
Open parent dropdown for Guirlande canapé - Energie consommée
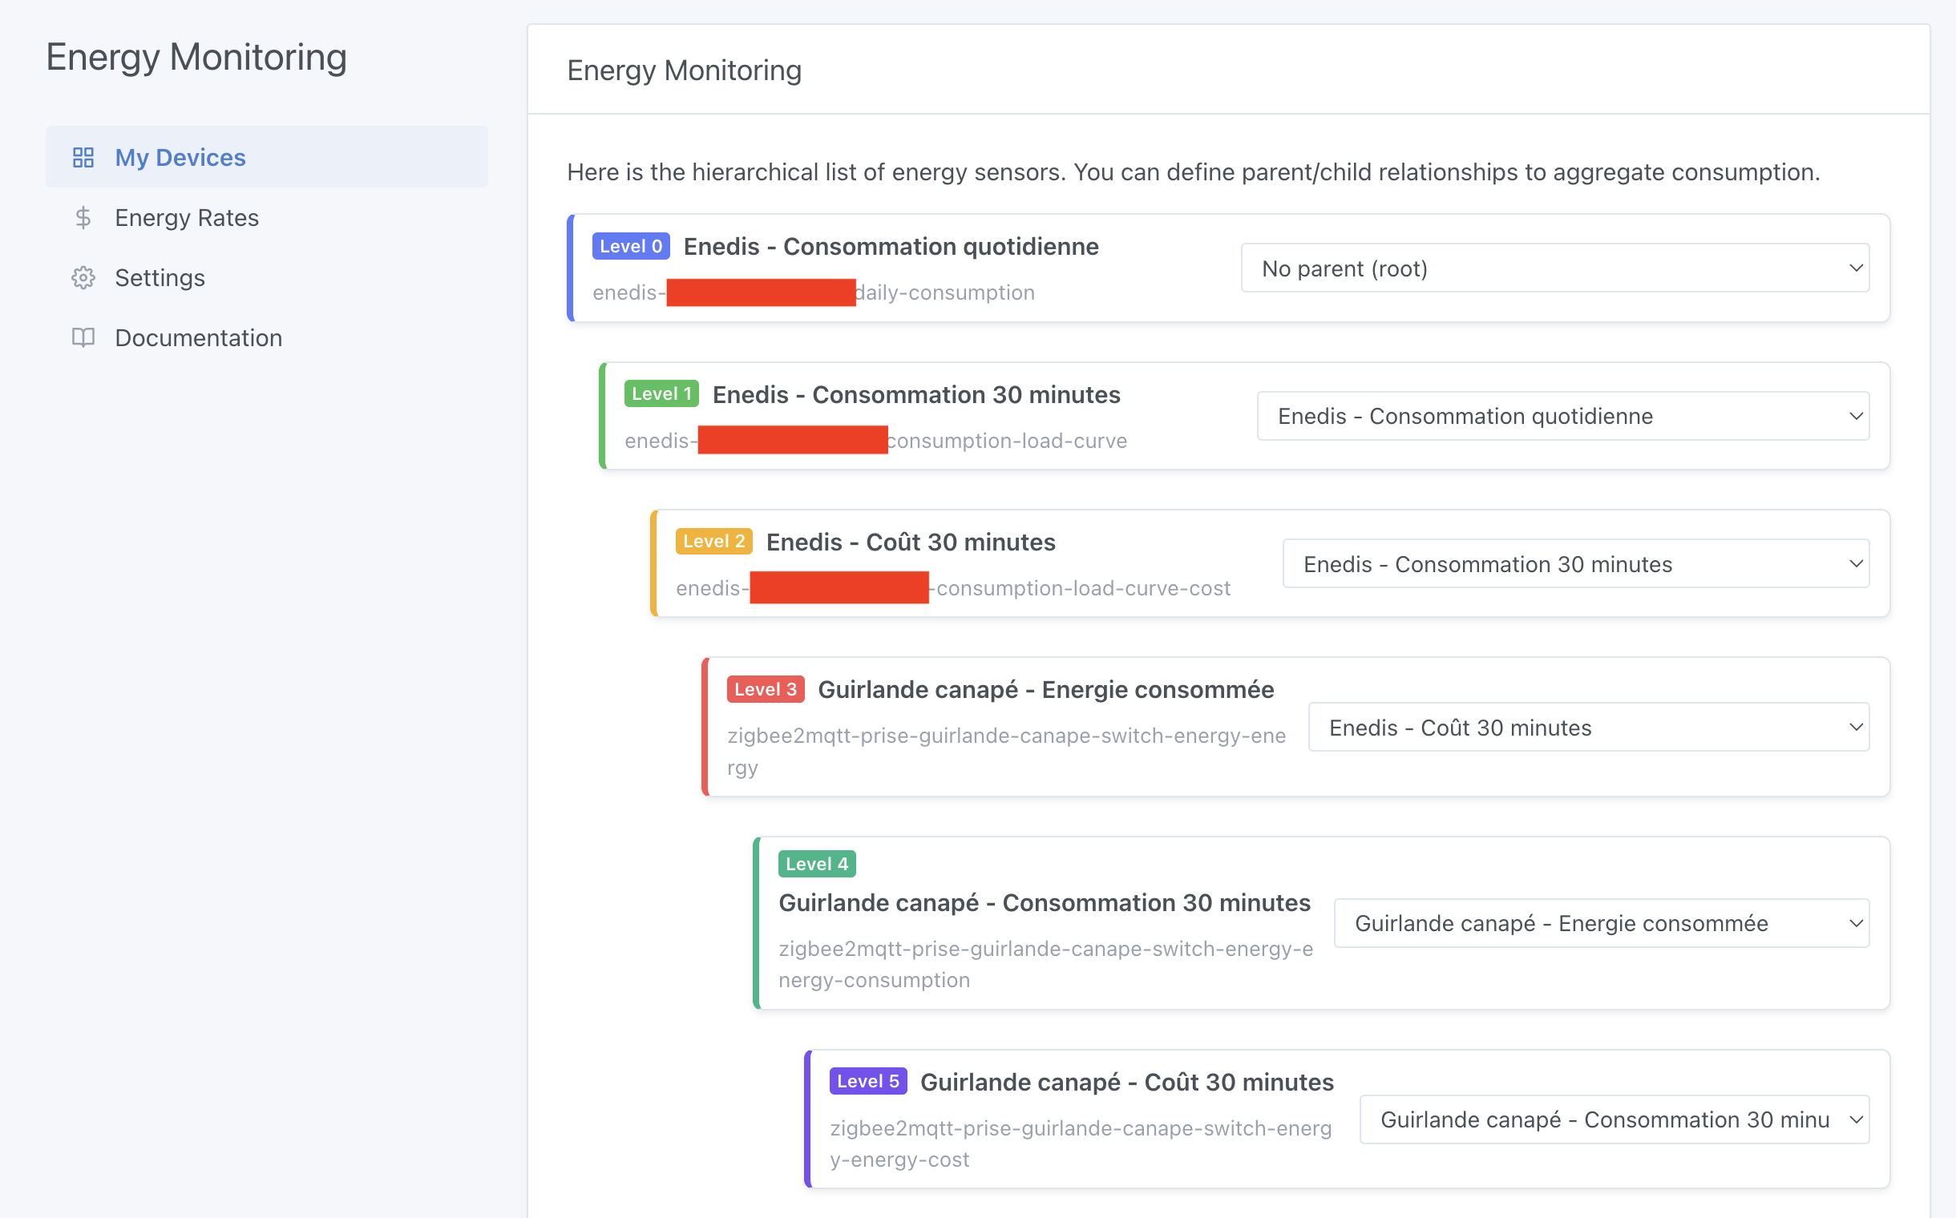point(1588,727)
